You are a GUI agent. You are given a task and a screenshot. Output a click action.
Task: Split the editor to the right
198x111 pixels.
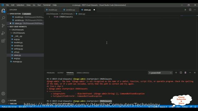click(x=190, y=10)
